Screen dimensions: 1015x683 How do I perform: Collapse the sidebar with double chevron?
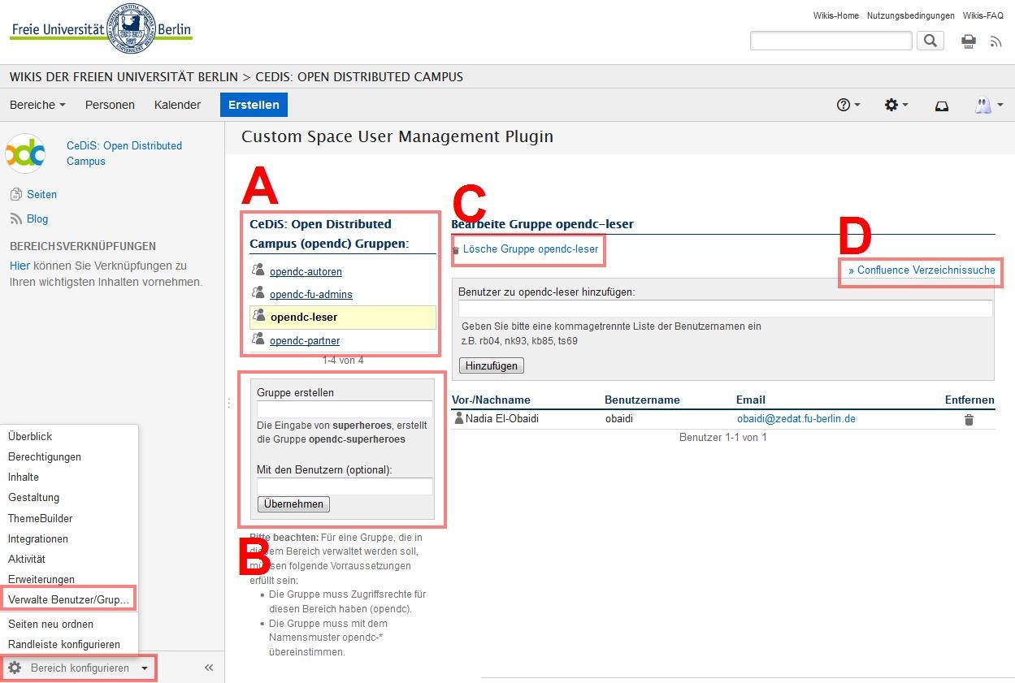[209, 668]
